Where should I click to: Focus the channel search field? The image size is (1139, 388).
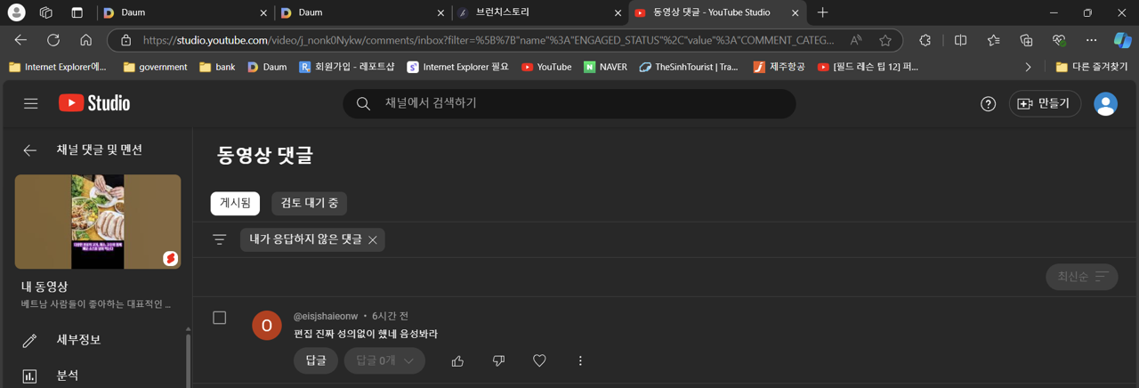coord(569,103)
